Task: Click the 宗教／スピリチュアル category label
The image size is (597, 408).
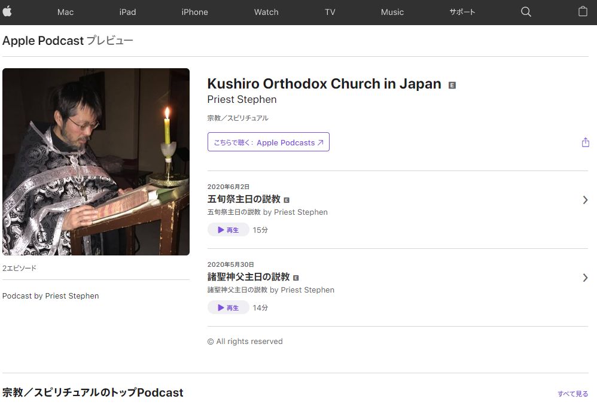Action: point(237,118)
